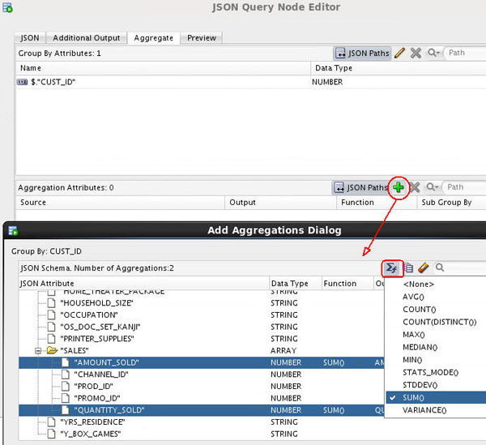Click Path search field in Aggregation Attributes
This screenshot has width=486, height=445.
point(463,187)
